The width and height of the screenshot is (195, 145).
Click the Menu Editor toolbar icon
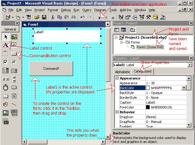(x=29, y=17)
